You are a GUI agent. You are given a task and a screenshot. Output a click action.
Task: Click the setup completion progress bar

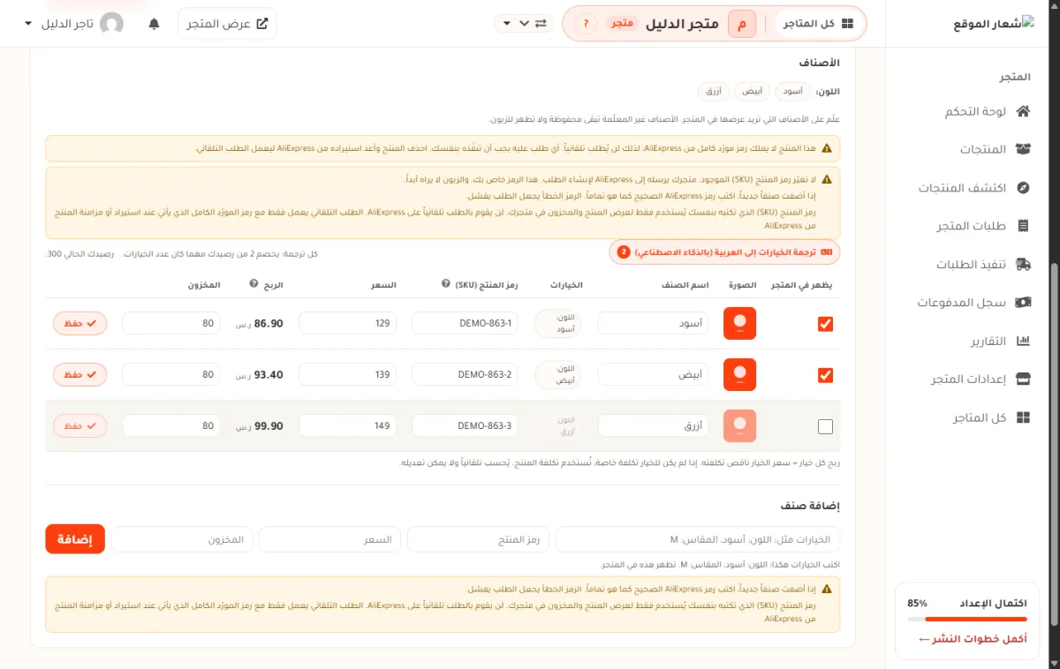coord(966,620)
